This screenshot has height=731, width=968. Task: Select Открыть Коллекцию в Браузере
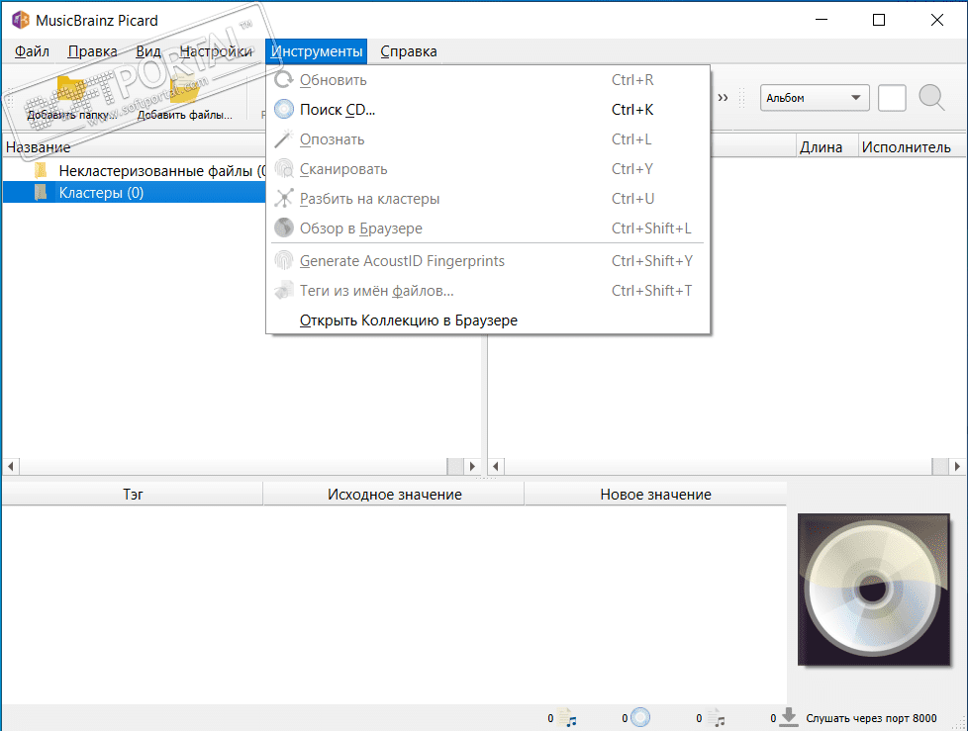coord(488,320)
